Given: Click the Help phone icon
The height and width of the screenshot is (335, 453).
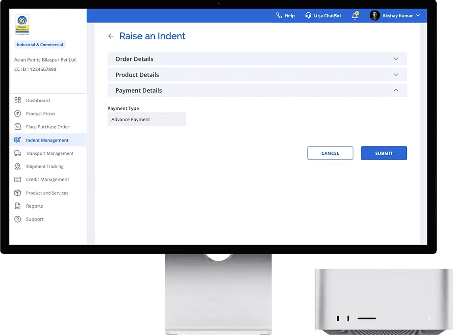Looking at the screenshot, I should [279, 15].
